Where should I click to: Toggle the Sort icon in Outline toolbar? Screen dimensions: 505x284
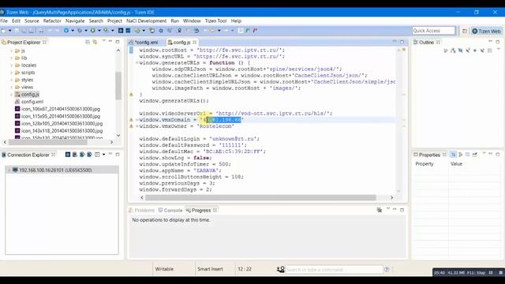[454, 50]
